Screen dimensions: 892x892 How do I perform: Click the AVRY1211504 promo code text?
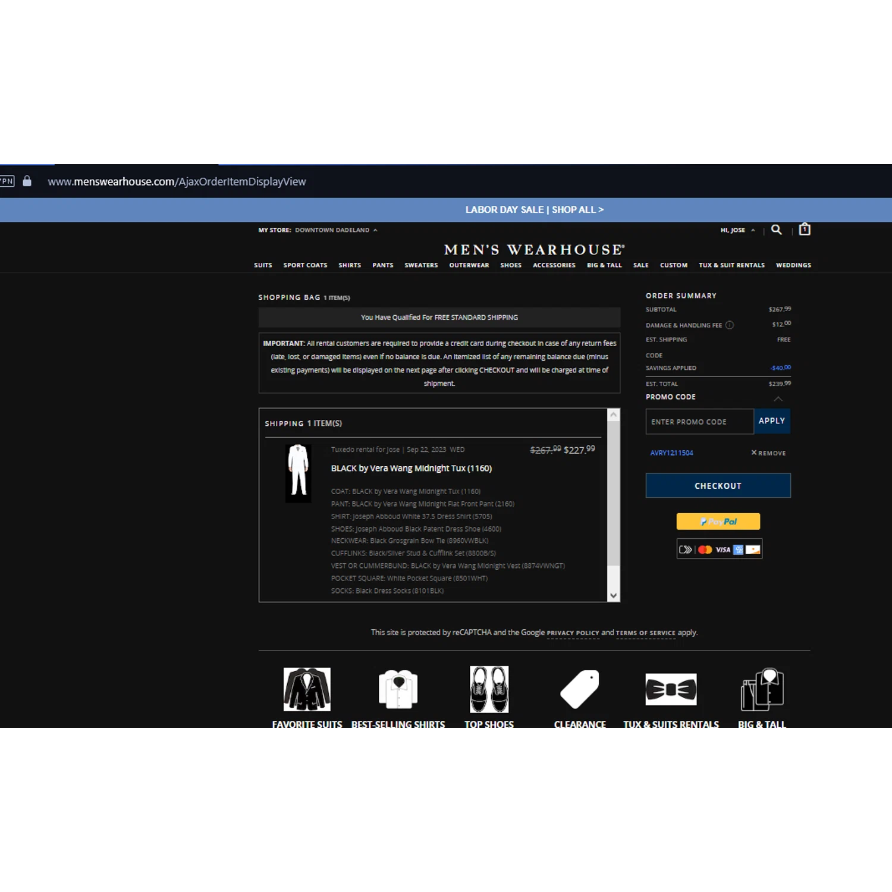point(671,453)
